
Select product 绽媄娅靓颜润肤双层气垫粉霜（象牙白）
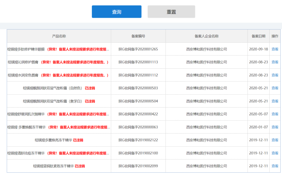53,101
